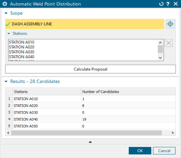The width and height of the screenshot is (181, 158).
Task: Collapse the Stations subsection
Action: point(9,34)
